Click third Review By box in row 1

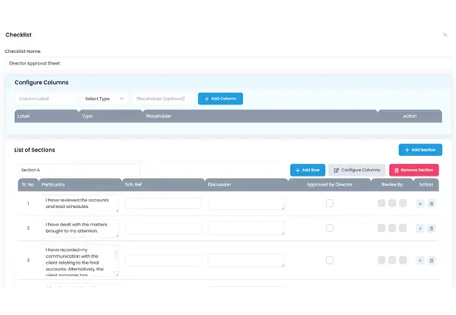click(x=403, y=203)
